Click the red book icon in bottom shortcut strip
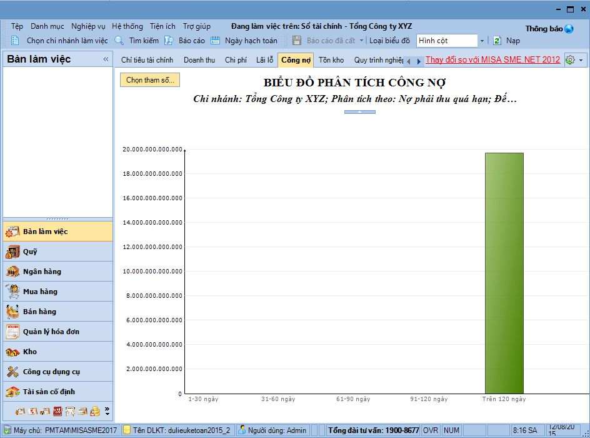 [57, 411]
